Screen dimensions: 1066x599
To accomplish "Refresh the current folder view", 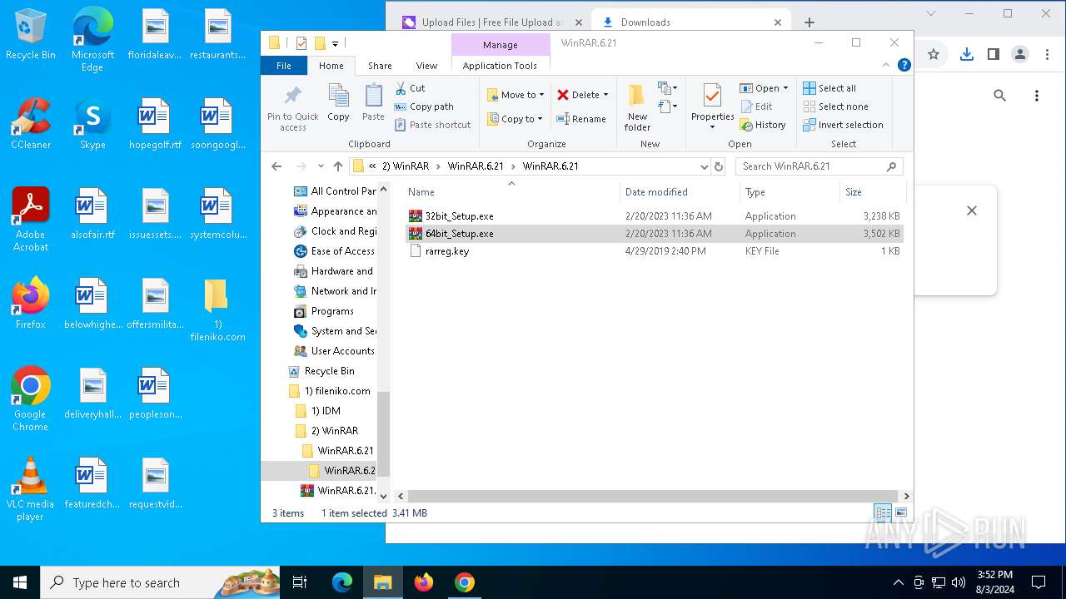I will (x=720, y=166).
